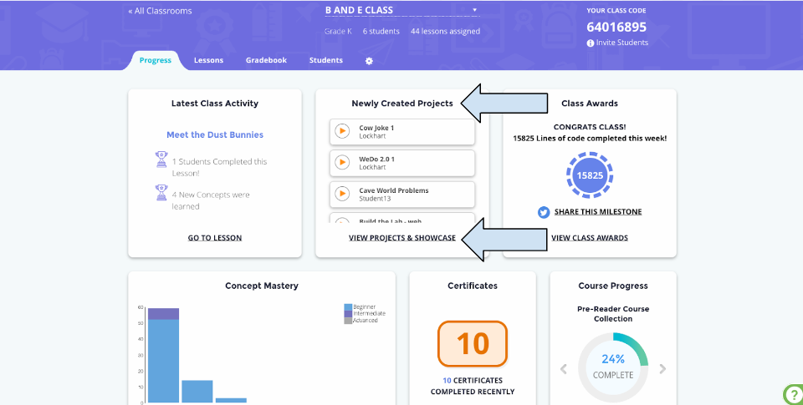Click the second bar in Concept Mastery chart
Viewport: 803px width, 405px height.
pyautogui.click(x=197, y=391)
